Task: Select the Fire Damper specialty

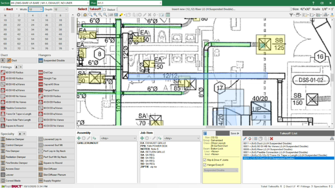Action: (19, 151)
